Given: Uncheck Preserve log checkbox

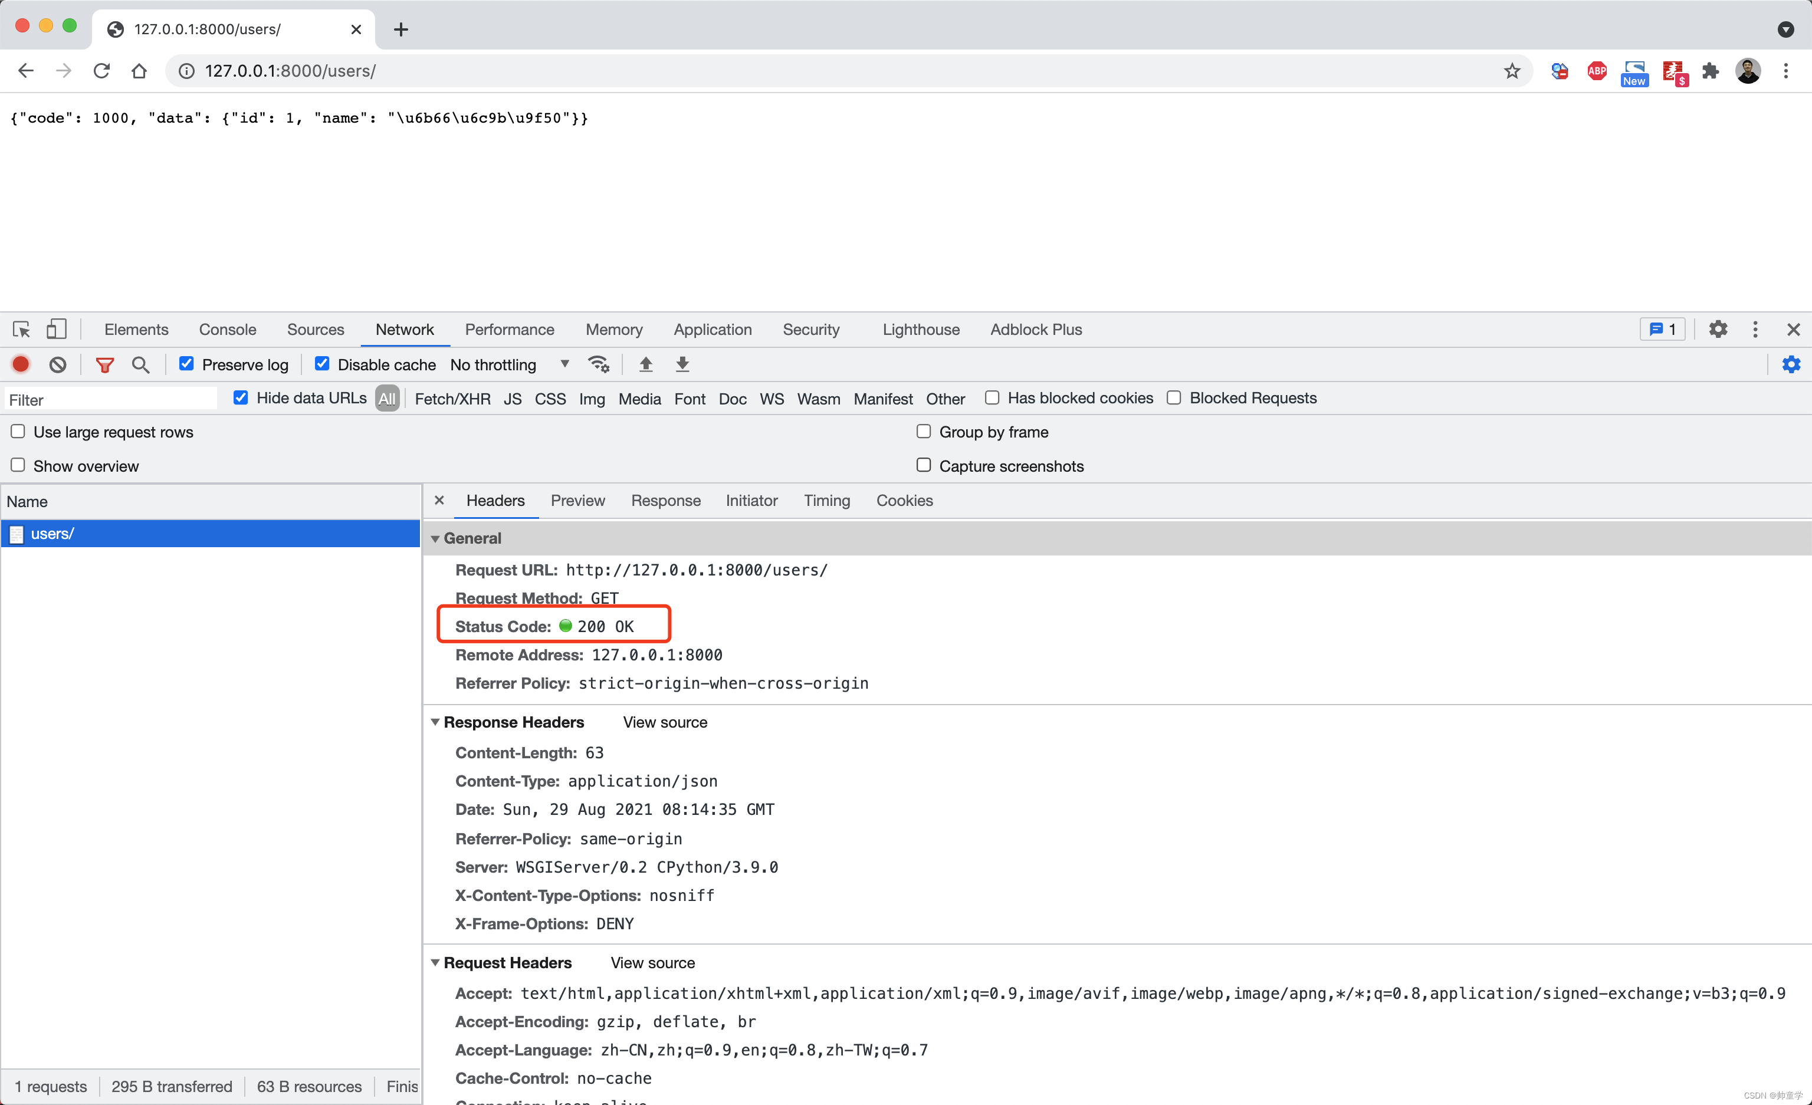Looking at the screenshot, I should click(187, 364).
